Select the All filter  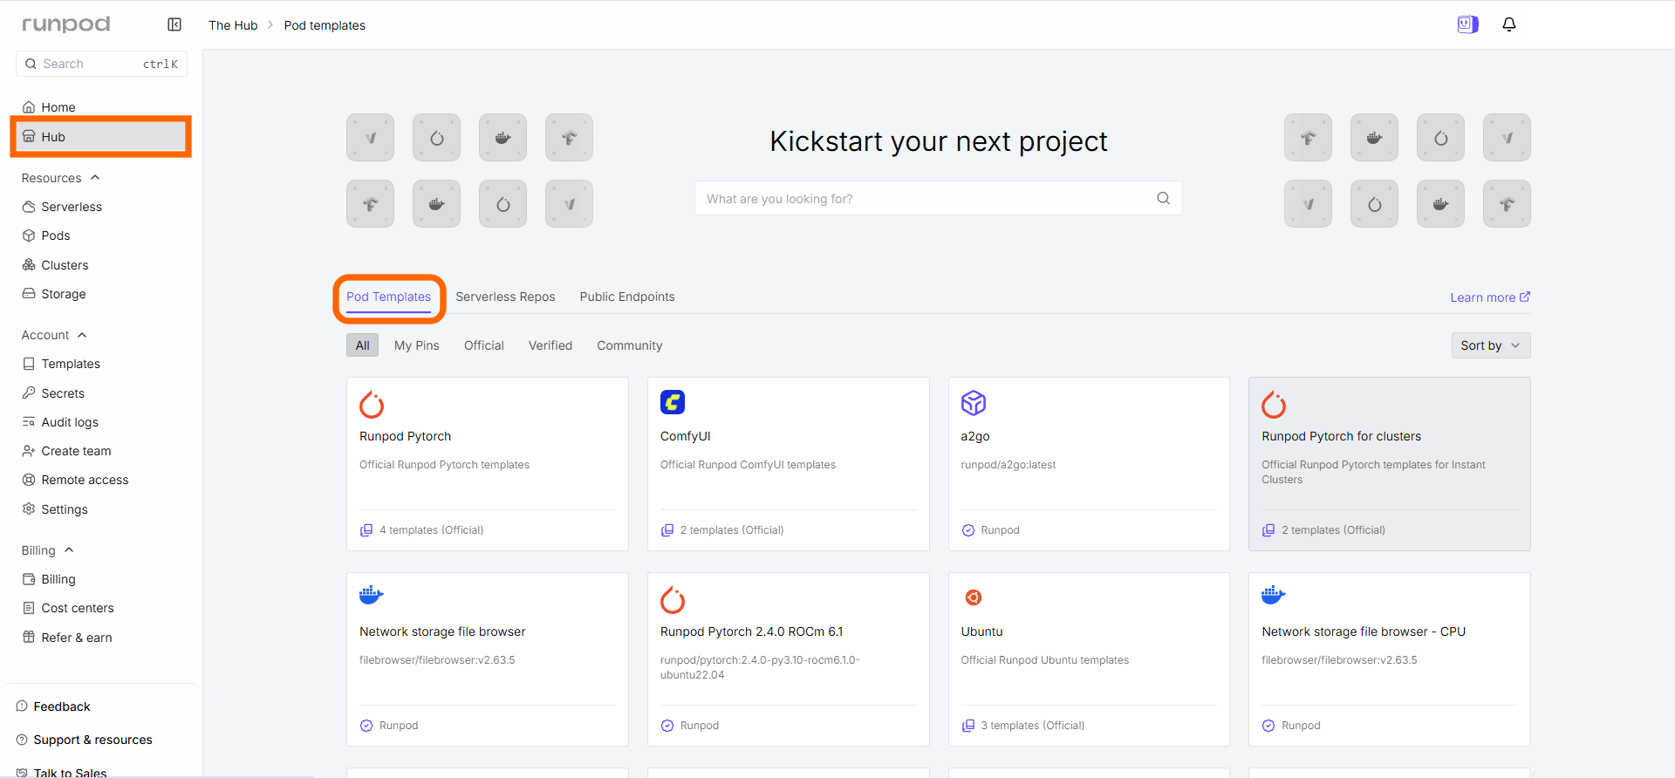tap(363, 345)
